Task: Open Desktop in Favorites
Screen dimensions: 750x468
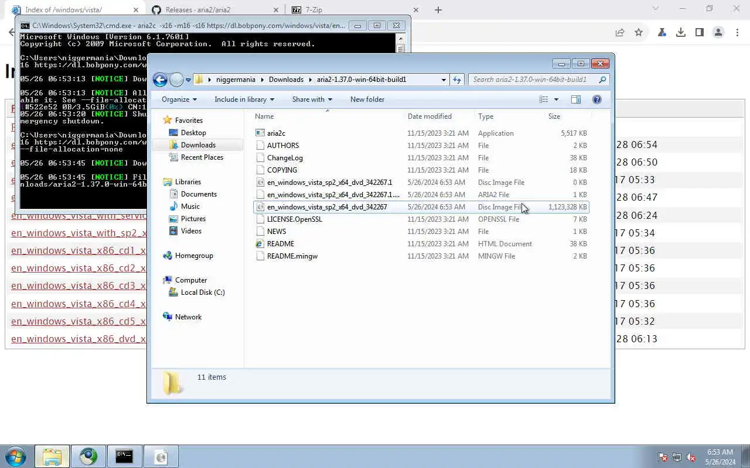Action: click(193, 133)
